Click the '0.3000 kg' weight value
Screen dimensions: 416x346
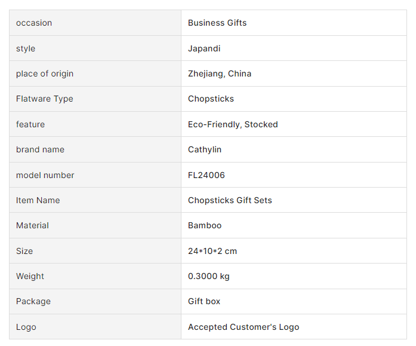[209, 276]
